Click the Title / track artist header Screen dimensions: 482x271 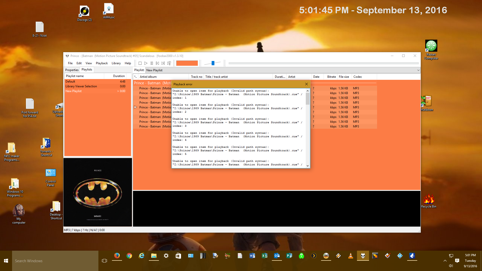238,77
